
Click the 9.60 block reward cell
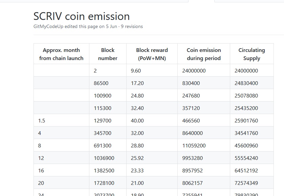pos(136,71)
